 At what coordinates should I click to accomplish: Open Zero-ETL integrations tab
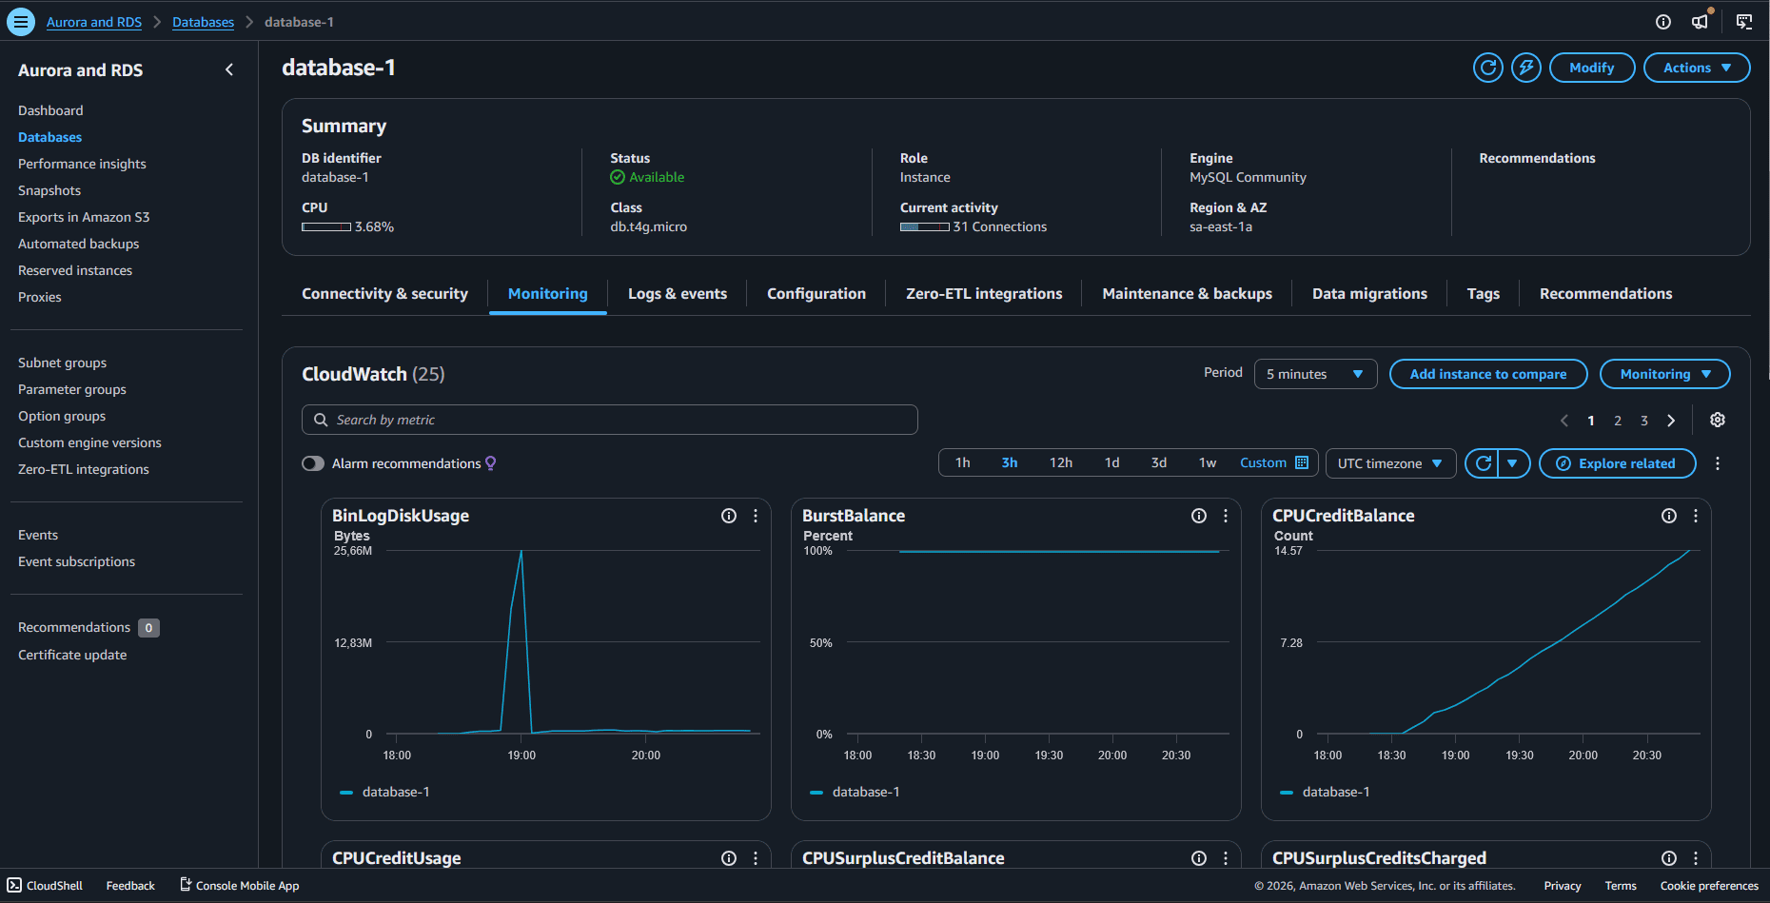tap(984, 294)
